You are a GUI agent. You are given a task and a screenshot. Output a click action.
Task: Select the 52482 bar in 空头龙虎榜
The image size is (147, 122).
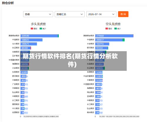99,72
